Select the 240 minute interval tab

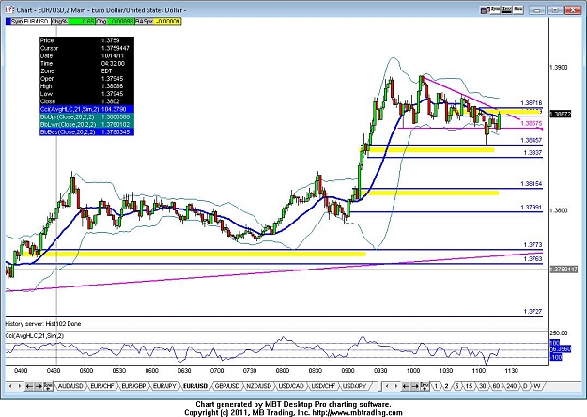point(511,386)
